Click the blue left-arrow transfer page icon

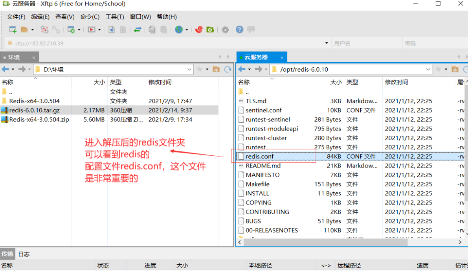[111, 29]
